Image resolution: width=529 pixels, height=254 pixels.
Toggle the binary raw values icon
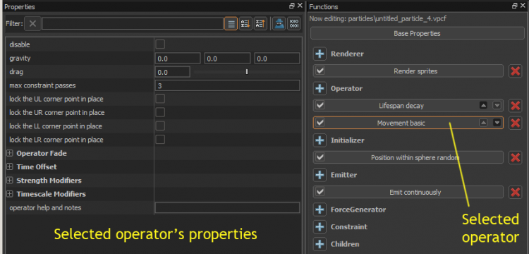[x=294, y=23]
